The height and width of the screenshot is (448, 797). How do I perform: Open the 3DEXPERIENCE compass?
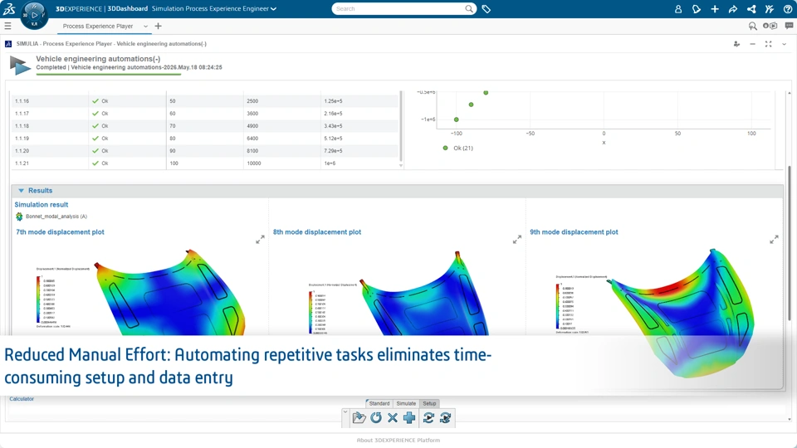point(34,15)
